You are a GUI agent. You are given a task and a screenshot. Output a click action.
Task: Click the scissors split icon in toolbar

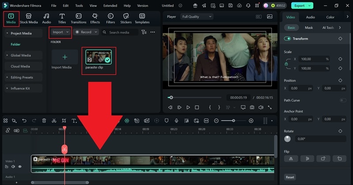pyautogui.click(x=54, y=121)
